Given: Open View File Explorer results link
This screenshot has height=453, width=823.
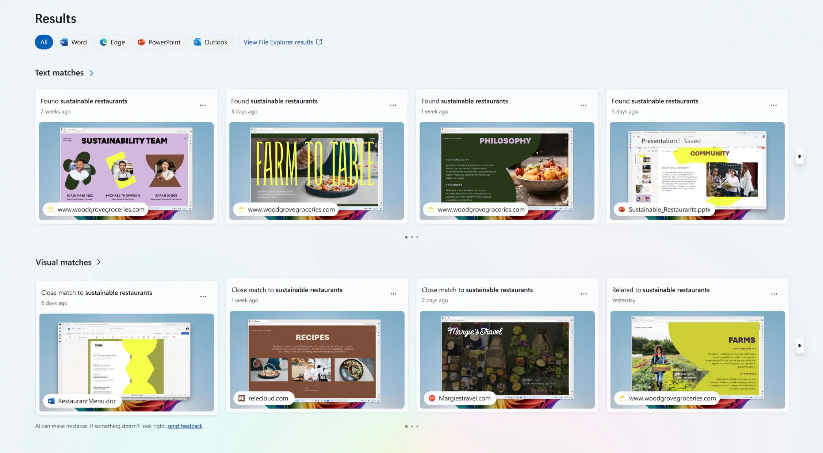Looking at the screenshot, I should pyautogui.click(x=283, y=42).
